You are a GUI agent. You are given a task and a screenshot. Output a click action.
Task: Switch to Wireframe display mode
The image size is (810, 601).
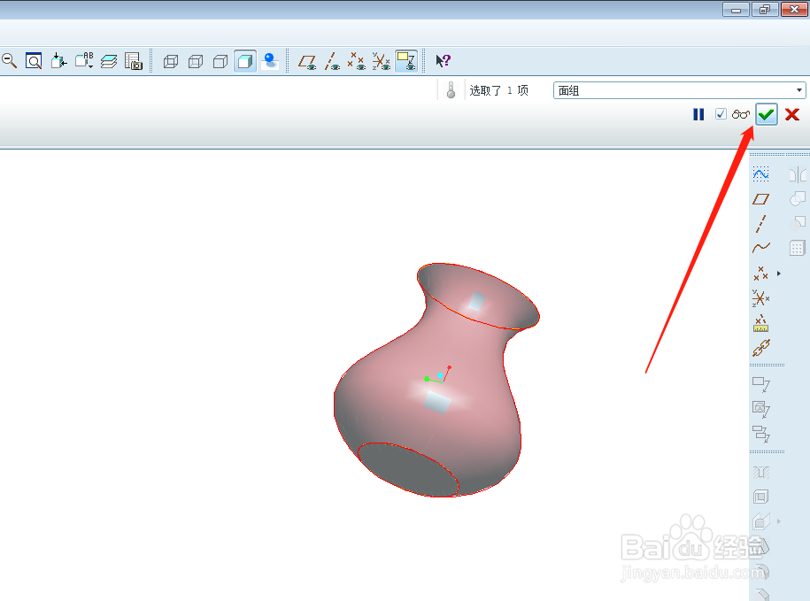pos(171,61)
